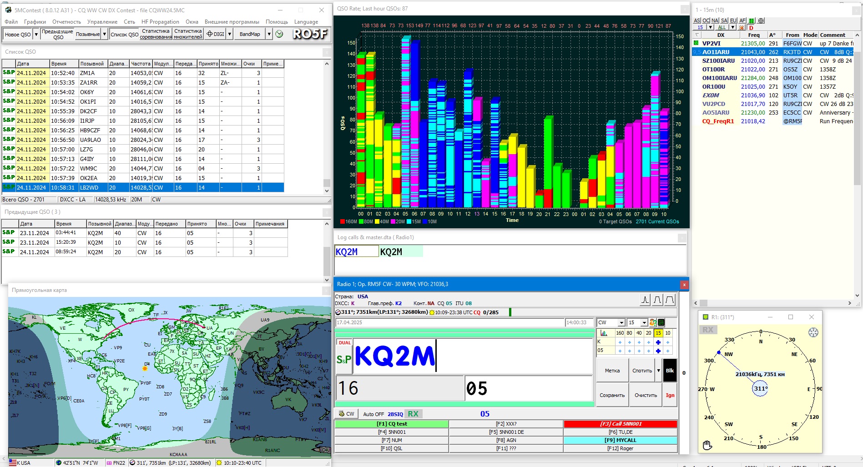Image resolution: width=863 pixels, height=467 pixels.
Task: Open the green band map icon in Radio 1
Action: 661,322
